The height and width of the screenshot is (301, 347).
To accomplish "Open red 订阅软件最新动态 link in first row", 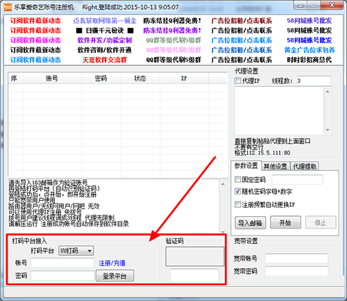I will pos(35,21).
